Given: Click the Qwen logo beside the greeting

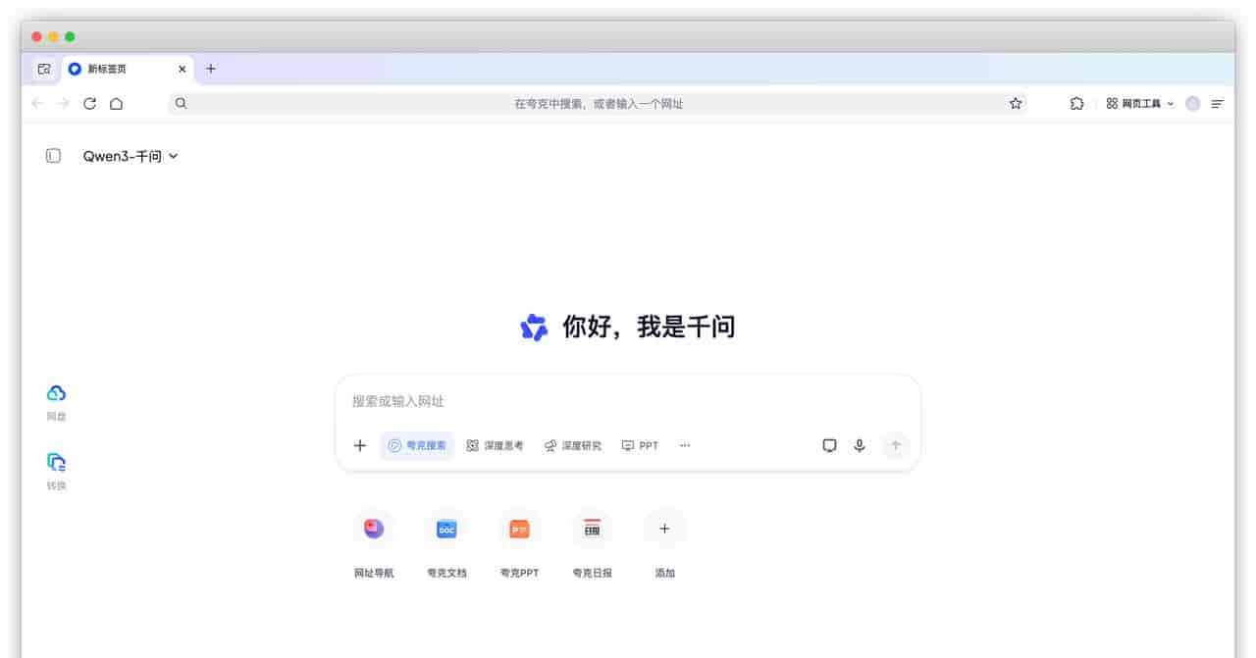Looking at the screenshot, I should [x=534, y=327].
